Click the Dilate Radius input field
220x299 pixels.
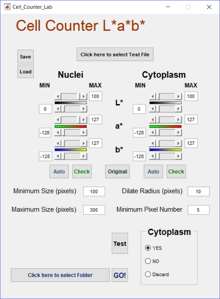point(198,192)
